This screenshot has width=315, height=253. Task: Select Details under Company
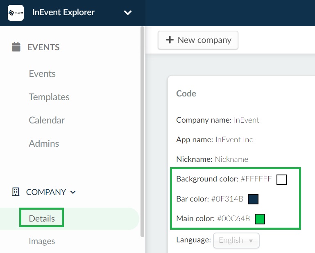pyautogui.click(x=42, y=218)
